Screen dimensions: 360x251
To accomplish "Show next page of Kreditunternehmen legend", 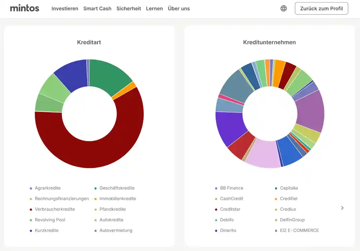I will (x=342, y=208).
